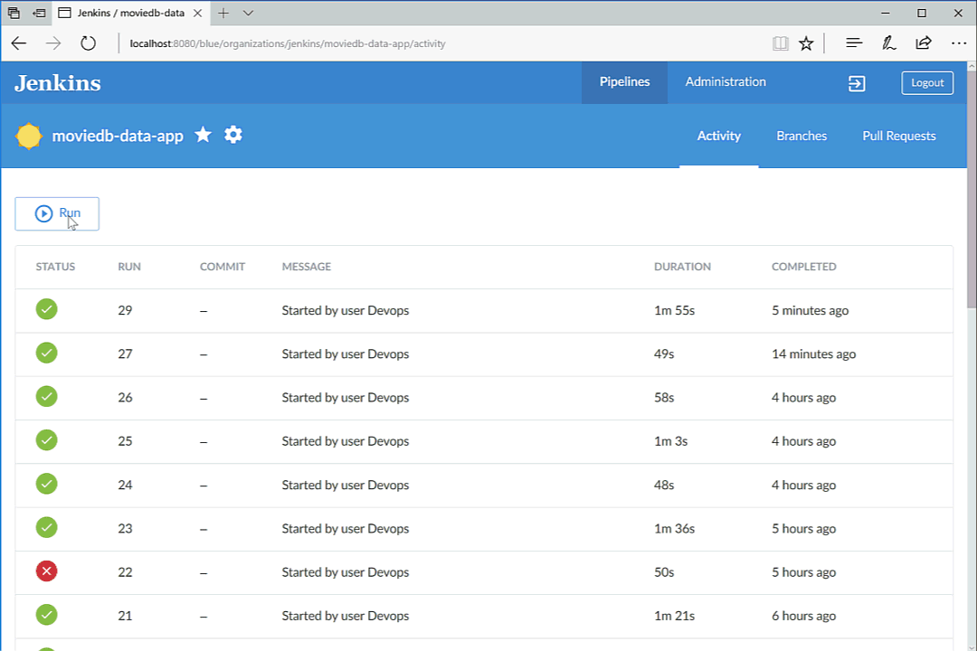Open pipeline settings gear icon
Image resolution: width=977 pixels, height=651 pixels.
point(233,135)
